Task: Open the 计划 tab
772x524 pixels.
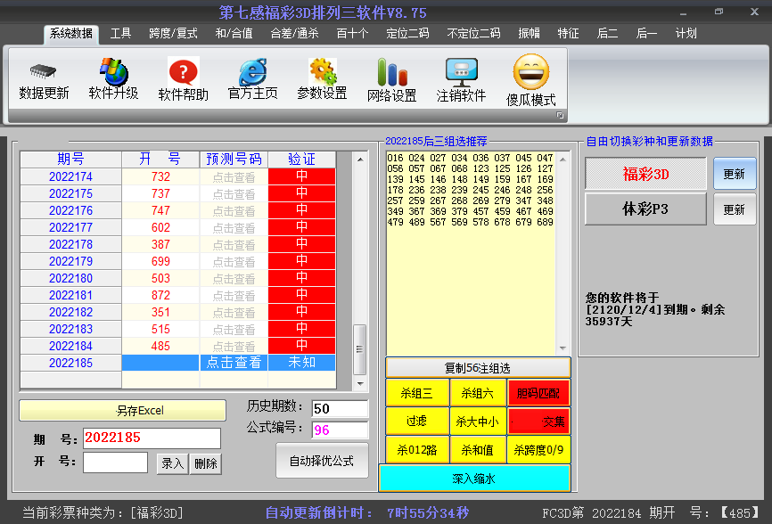Action: (686, 34)
